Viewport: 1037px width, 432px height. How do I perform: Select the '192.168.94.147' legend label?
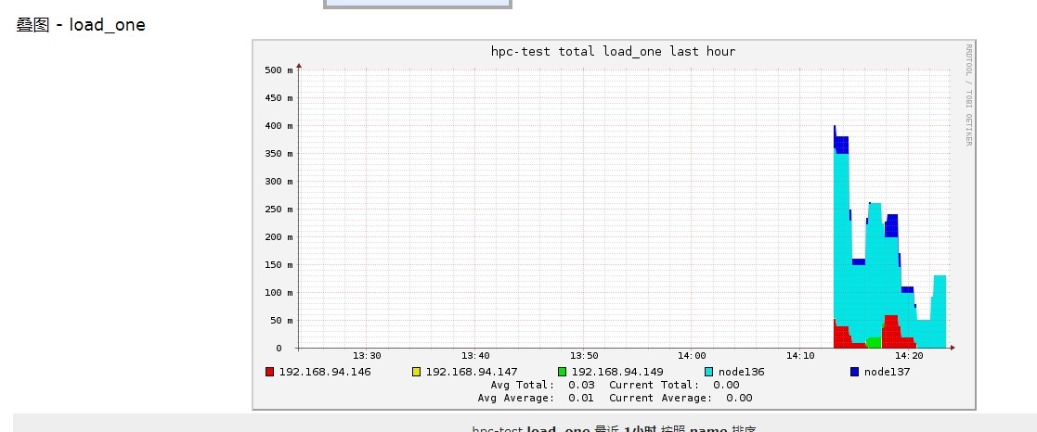472,372
